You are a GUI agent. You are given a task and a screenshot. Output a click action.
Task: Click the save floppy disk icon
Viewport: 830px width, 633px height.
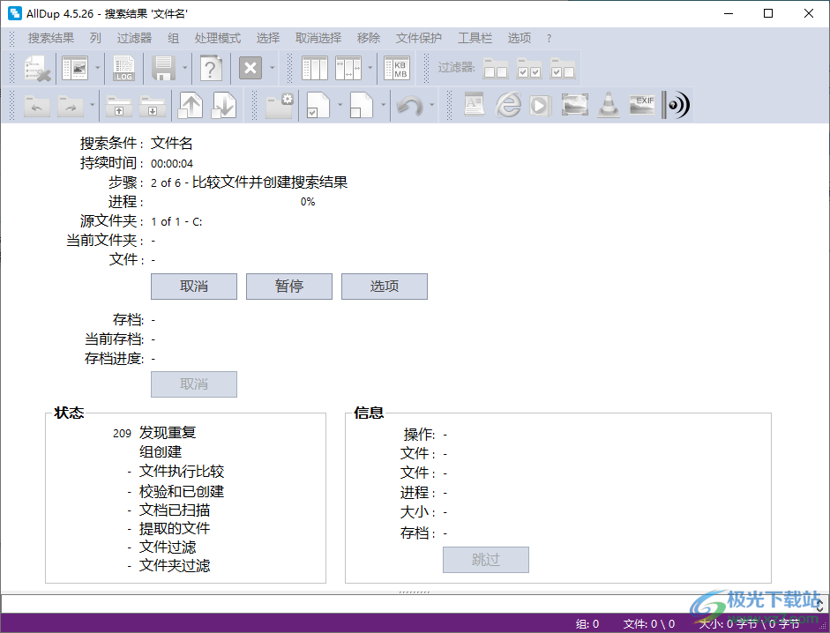163,68
